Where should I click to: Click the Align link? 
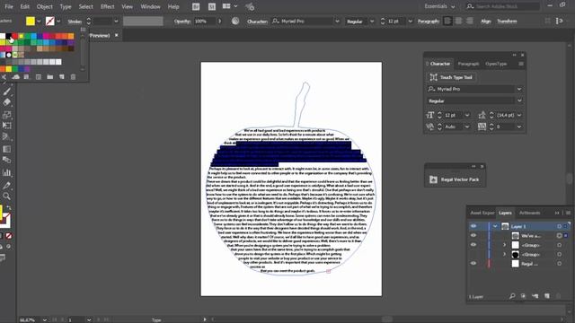pyautogui.click(x=486, y=22)
